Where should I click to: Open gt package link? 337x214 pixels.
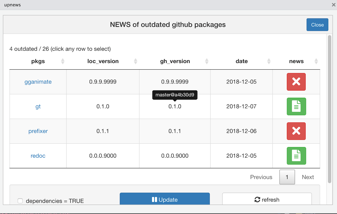click(x=38, y=106)
